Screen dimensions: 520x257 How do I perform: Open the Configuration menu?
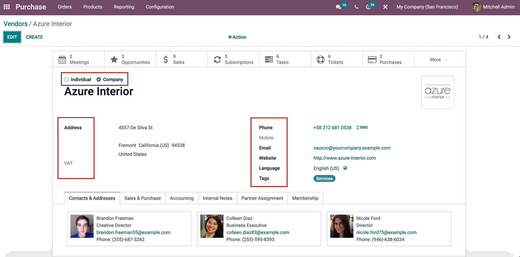tap(160, 7)
